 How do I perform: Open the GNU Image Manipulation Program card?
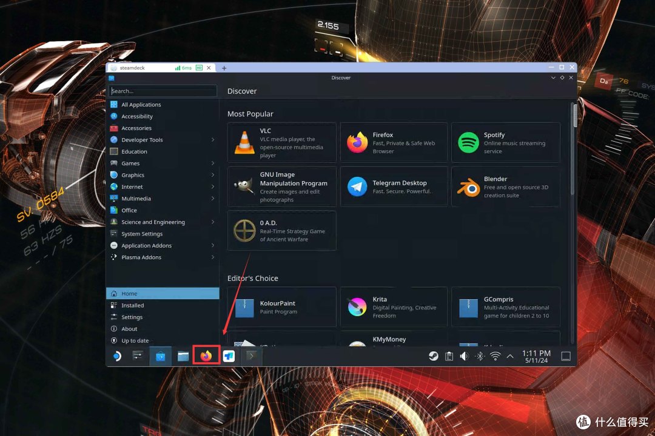coord(281,187)
